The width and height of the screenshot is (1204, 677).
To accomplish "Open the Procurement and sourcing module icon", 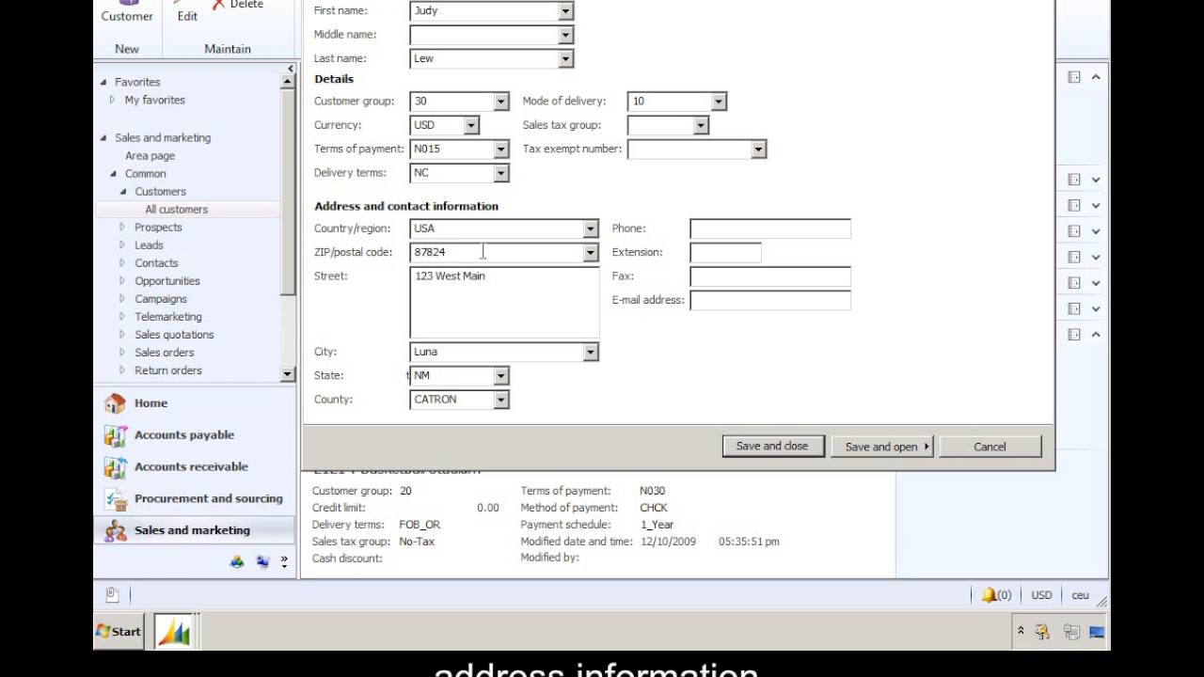I will (x=115, y=499).
